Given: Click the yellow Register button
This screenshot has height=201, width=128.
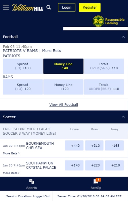Looking at the screenshot, I should 90,7.
